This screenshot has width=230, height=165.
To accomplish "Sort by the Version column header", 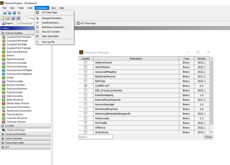I will [201, 58].
